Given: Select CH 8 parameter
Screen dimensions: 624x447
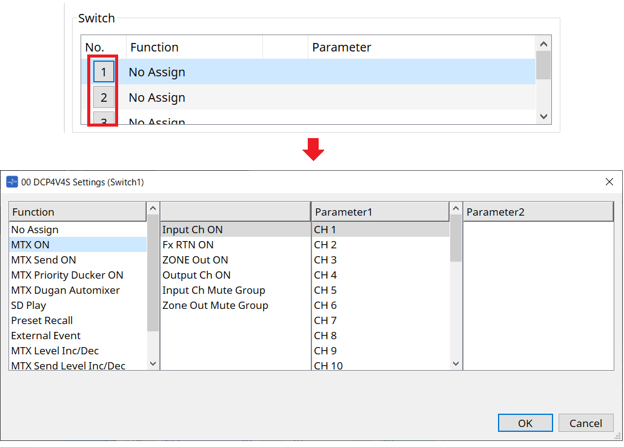Looking at the screenshot, I should point(325,336).
